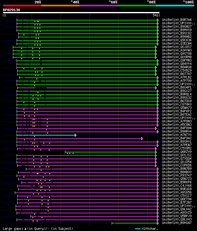Image resolution: width=197 pixels, height=231 pixels.
Task: Open hit UniRef100_B9N7B9
Action: 177,169
